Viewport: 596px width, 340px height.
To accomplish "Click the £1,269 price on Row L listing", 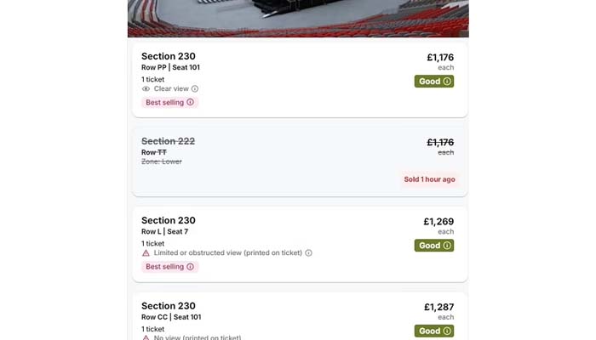I will pyautogui.click(x=438, y=222).
